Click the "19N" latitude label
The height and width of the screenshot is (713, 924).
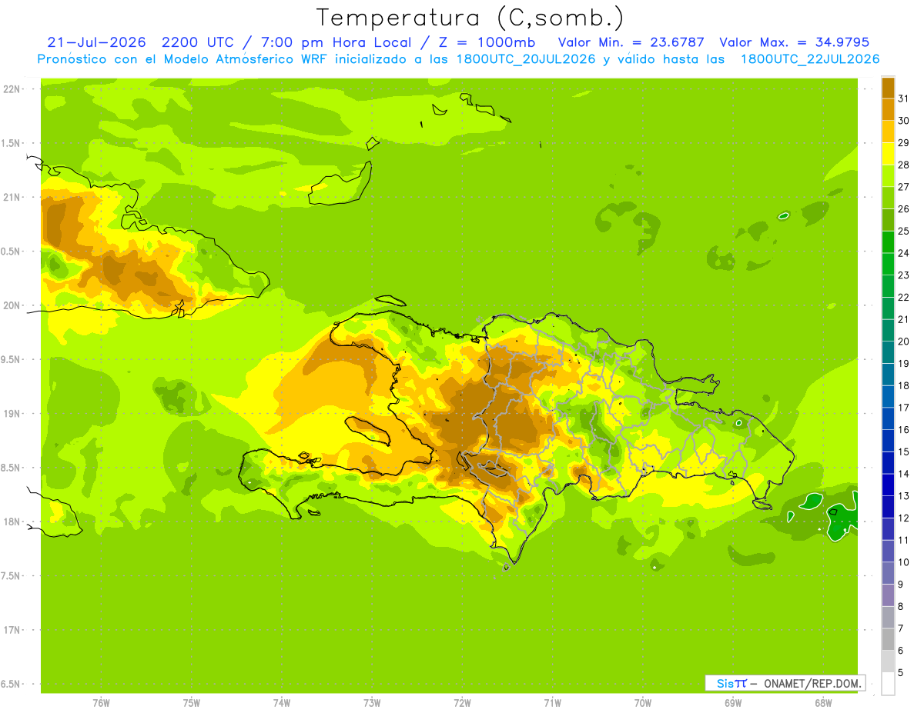tap(12, 413)
